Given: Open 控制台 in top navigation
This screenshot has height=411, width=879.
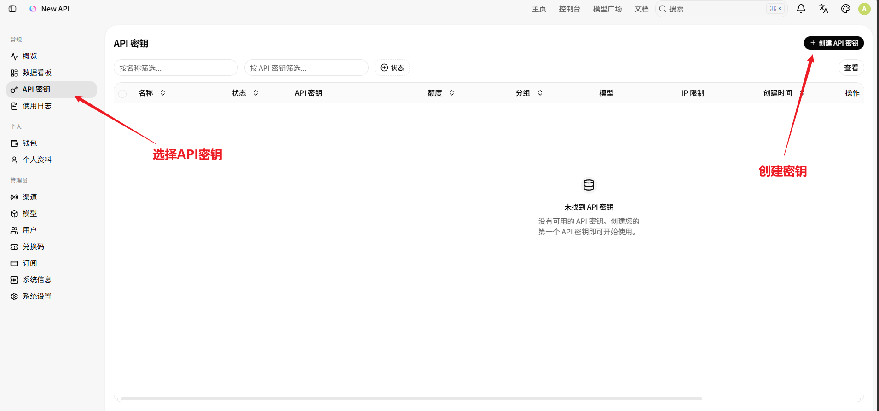Looking at the screenshot, I should 569,9.
